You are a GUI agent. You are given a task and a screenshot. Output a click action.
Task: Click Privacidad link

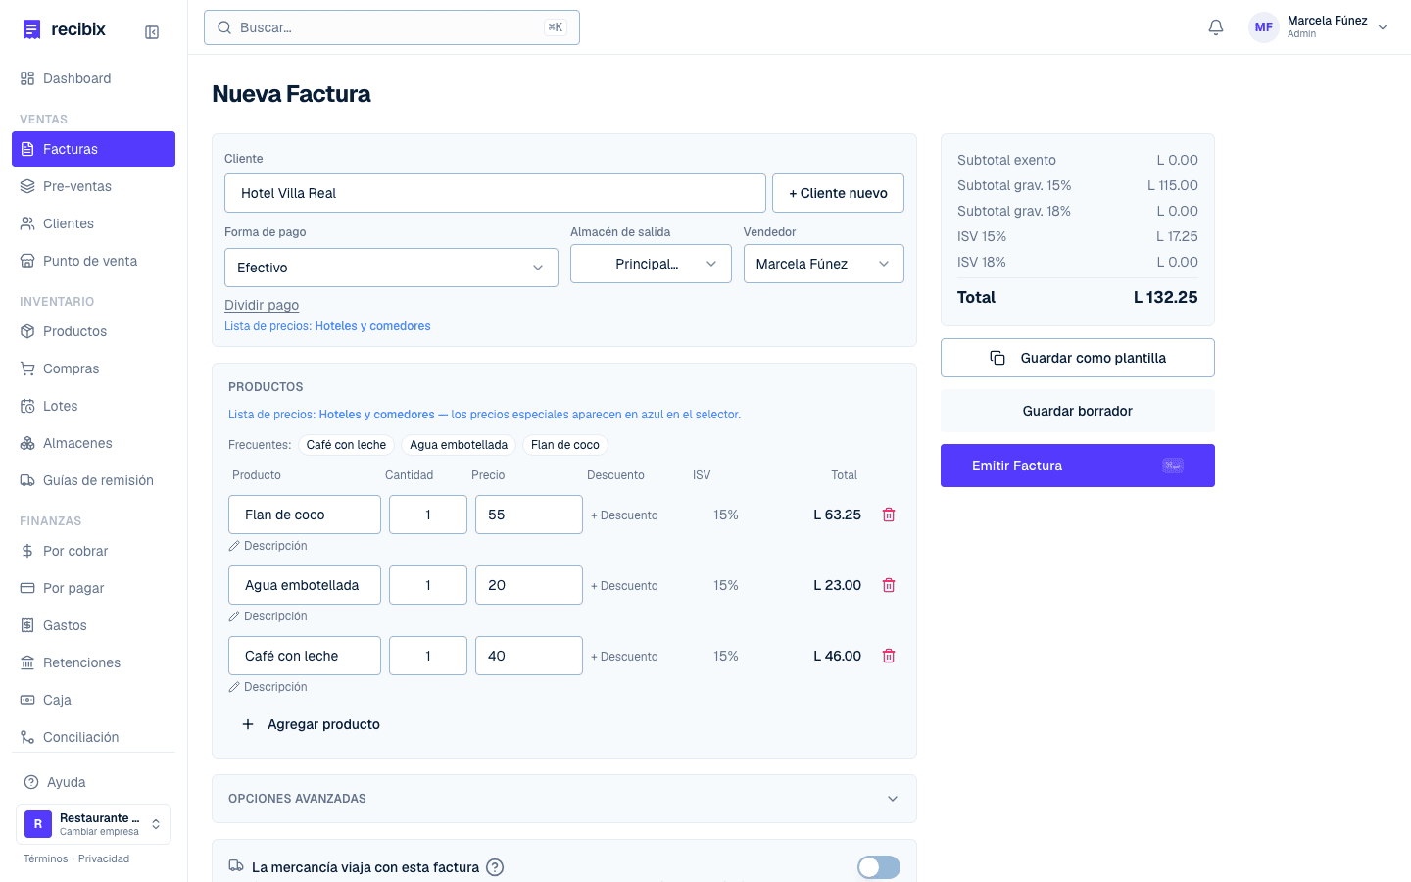tap(104, 858)
